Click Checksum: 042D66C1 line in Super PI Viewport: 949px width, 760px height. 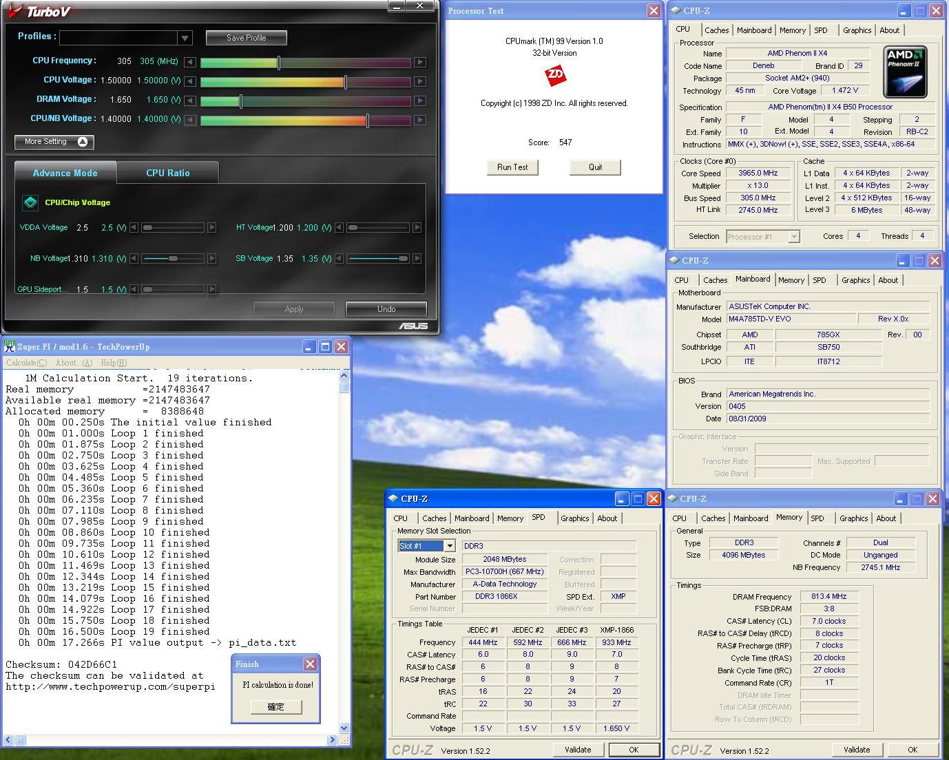[x=61, y=664]
